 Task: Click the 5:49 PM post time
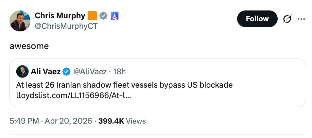point(25,121)
